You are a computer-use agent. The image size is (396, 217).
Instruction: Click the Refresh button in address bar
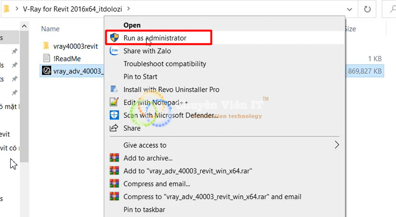click(x=368, y=9)
